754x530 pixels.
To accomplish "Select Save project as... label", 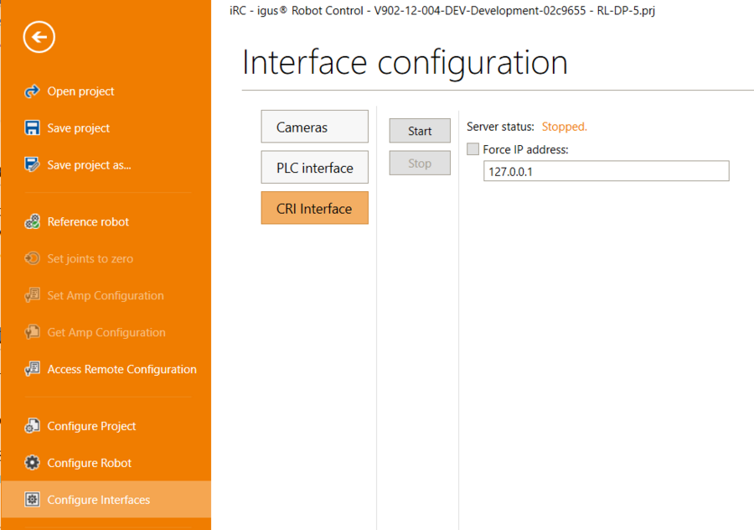I will coord(89,165).
